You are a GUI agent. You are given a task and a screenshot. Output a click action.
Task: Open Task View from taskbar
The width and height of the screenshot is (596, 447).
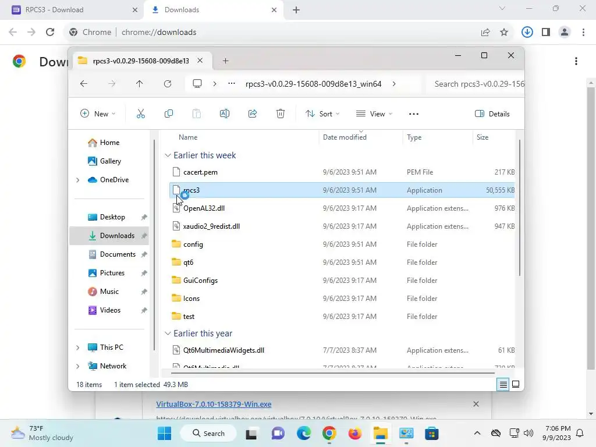(x=251, y=434)
